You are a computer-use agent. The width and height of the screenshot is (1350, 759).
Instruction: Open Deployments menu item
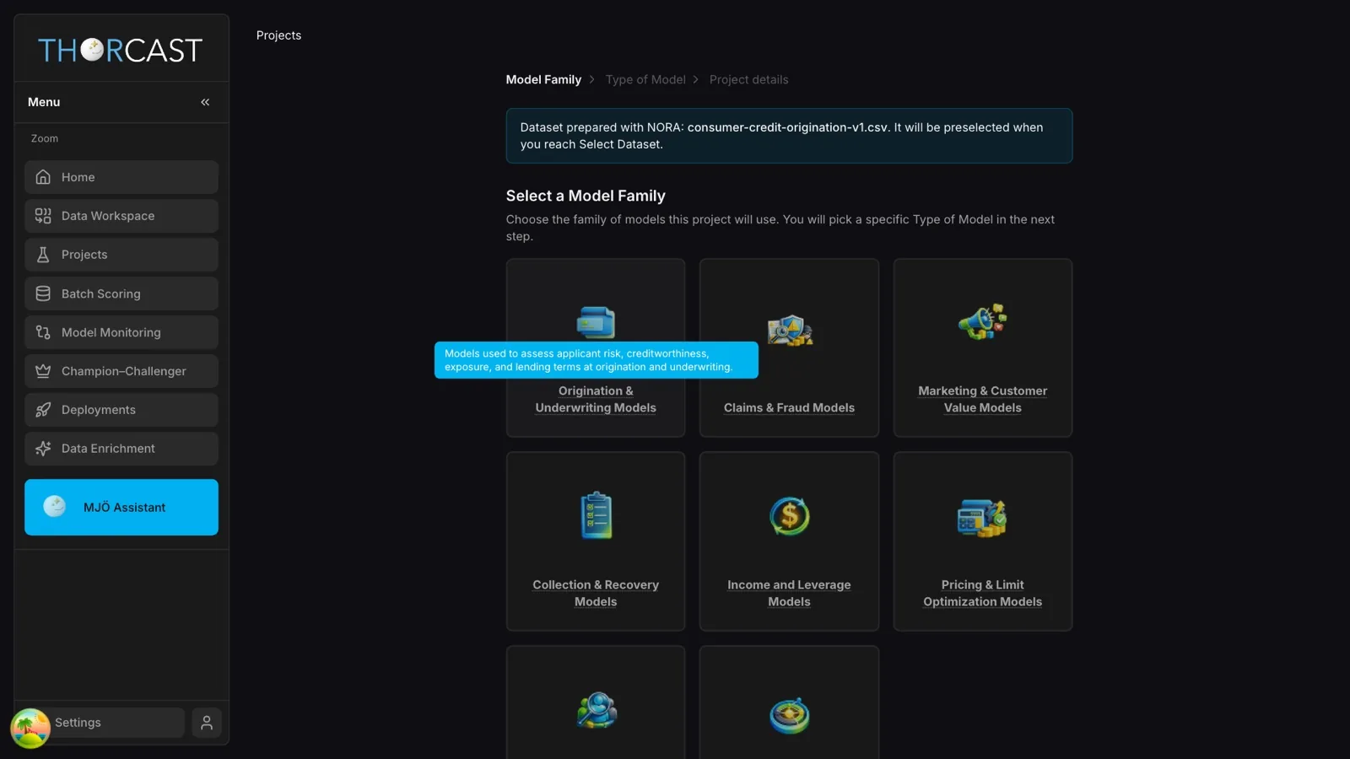[x=121, y=410]
